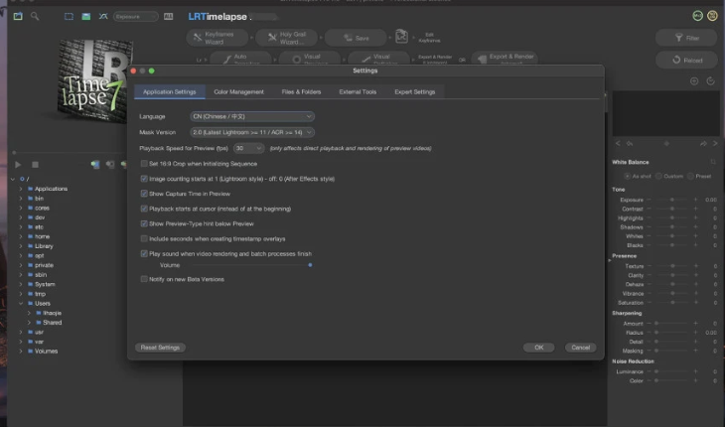The height and width of the screenshot is (427, 725).
Task: Click the magnifier search icon in top toolbar
Action: pos(35,16)
